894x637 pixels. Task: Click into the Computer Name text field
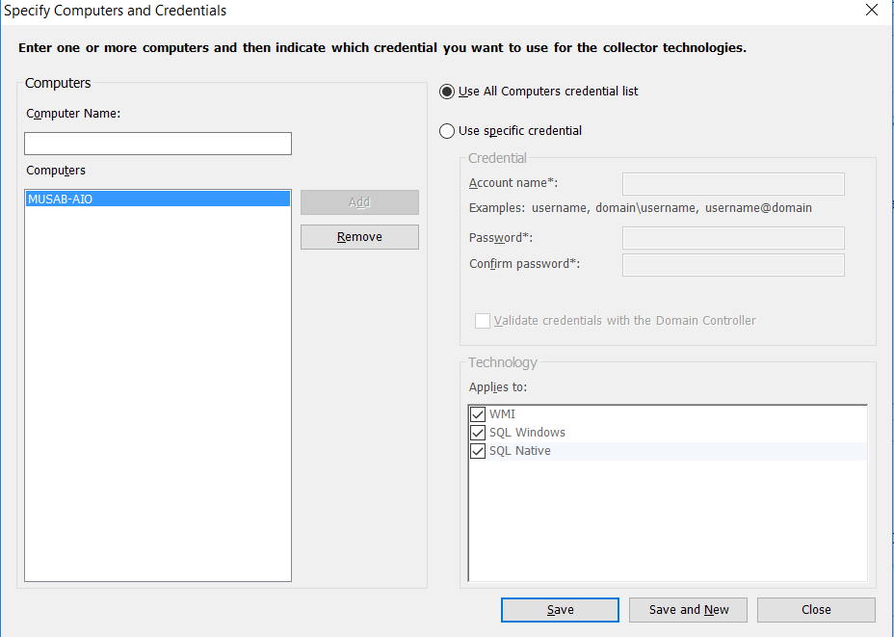158,144
